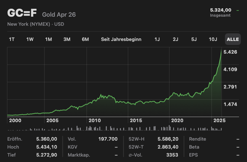247x162 pixels.
Task: Click the ALLE range button
Action: [233, 39]
